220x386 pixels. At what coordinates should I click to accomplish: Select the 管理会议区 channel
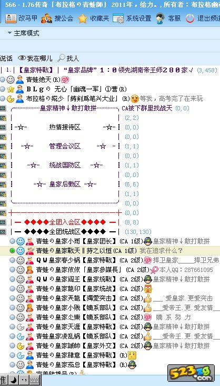click(x=65, y=146)
